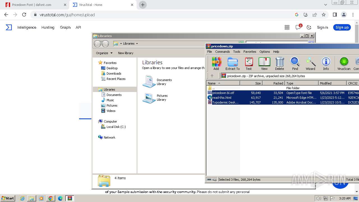This screenshot has height=202, width=359.
Task: Open the Organize dropdown in Libraries
Action: point(104,53)
